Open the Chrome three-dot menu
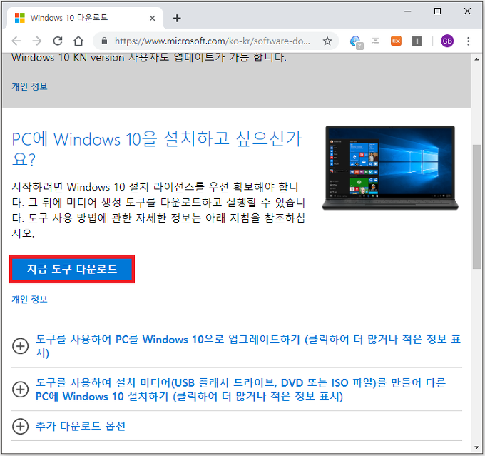This screenshot has height=456, width=485. (469, 41)
